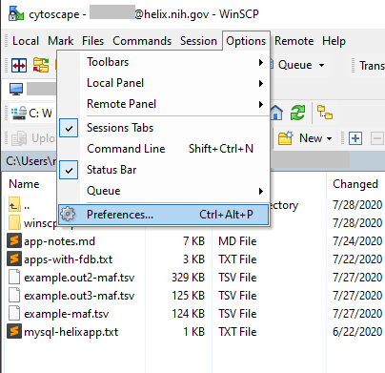This screenshot has height=373, width=385.
Task: Click the WinSCP app icon in title bar
Action: [x=16, y=13]
